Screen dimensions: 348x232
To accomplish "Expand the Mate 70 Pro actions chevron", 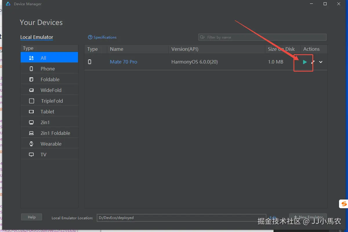I will click(x=321, y=62).
